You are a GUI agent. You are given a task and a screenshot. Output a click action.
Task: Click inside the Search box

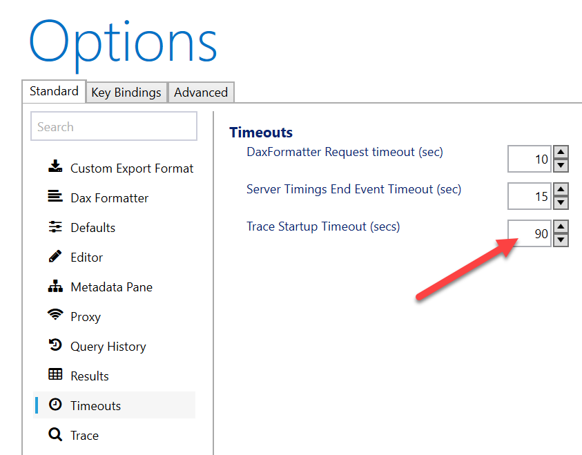tap(113, 126)
